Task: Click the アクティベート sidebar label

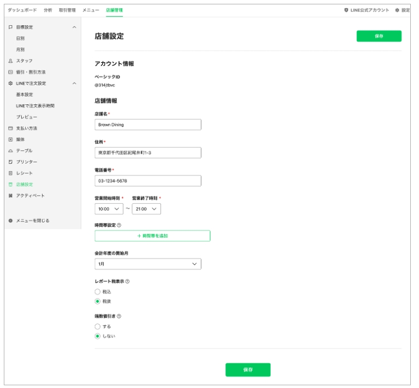Action: 31,196
